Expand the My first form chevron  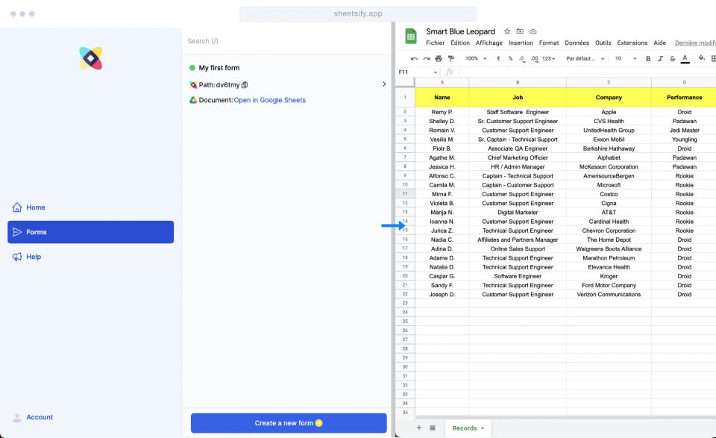[383, 84]
